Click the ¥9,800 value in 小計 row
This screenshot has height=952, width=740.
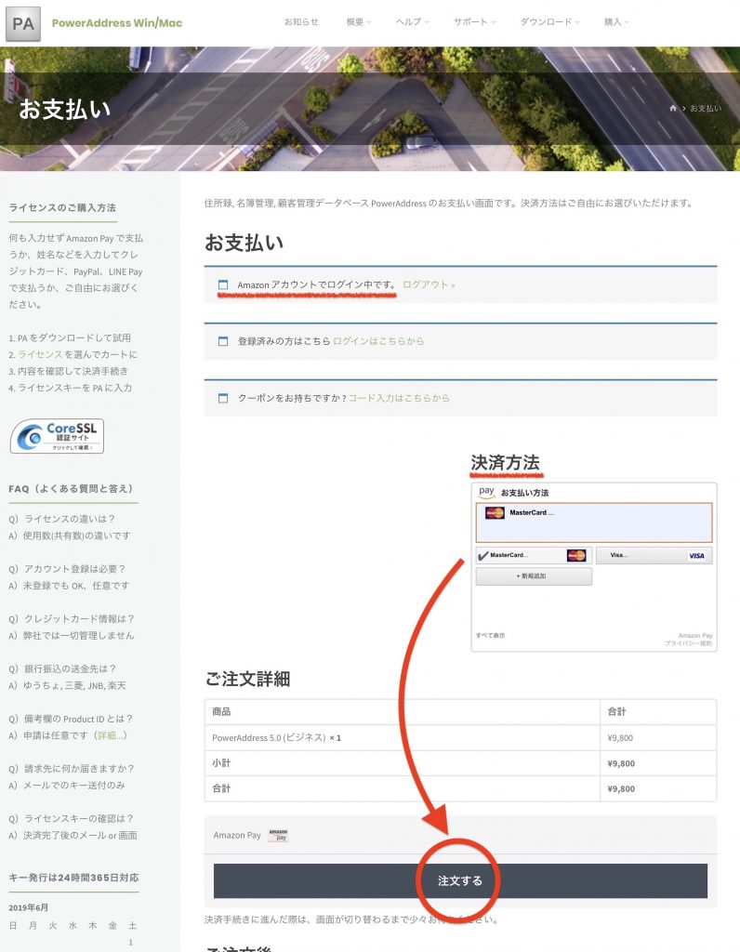pos(621,763)
